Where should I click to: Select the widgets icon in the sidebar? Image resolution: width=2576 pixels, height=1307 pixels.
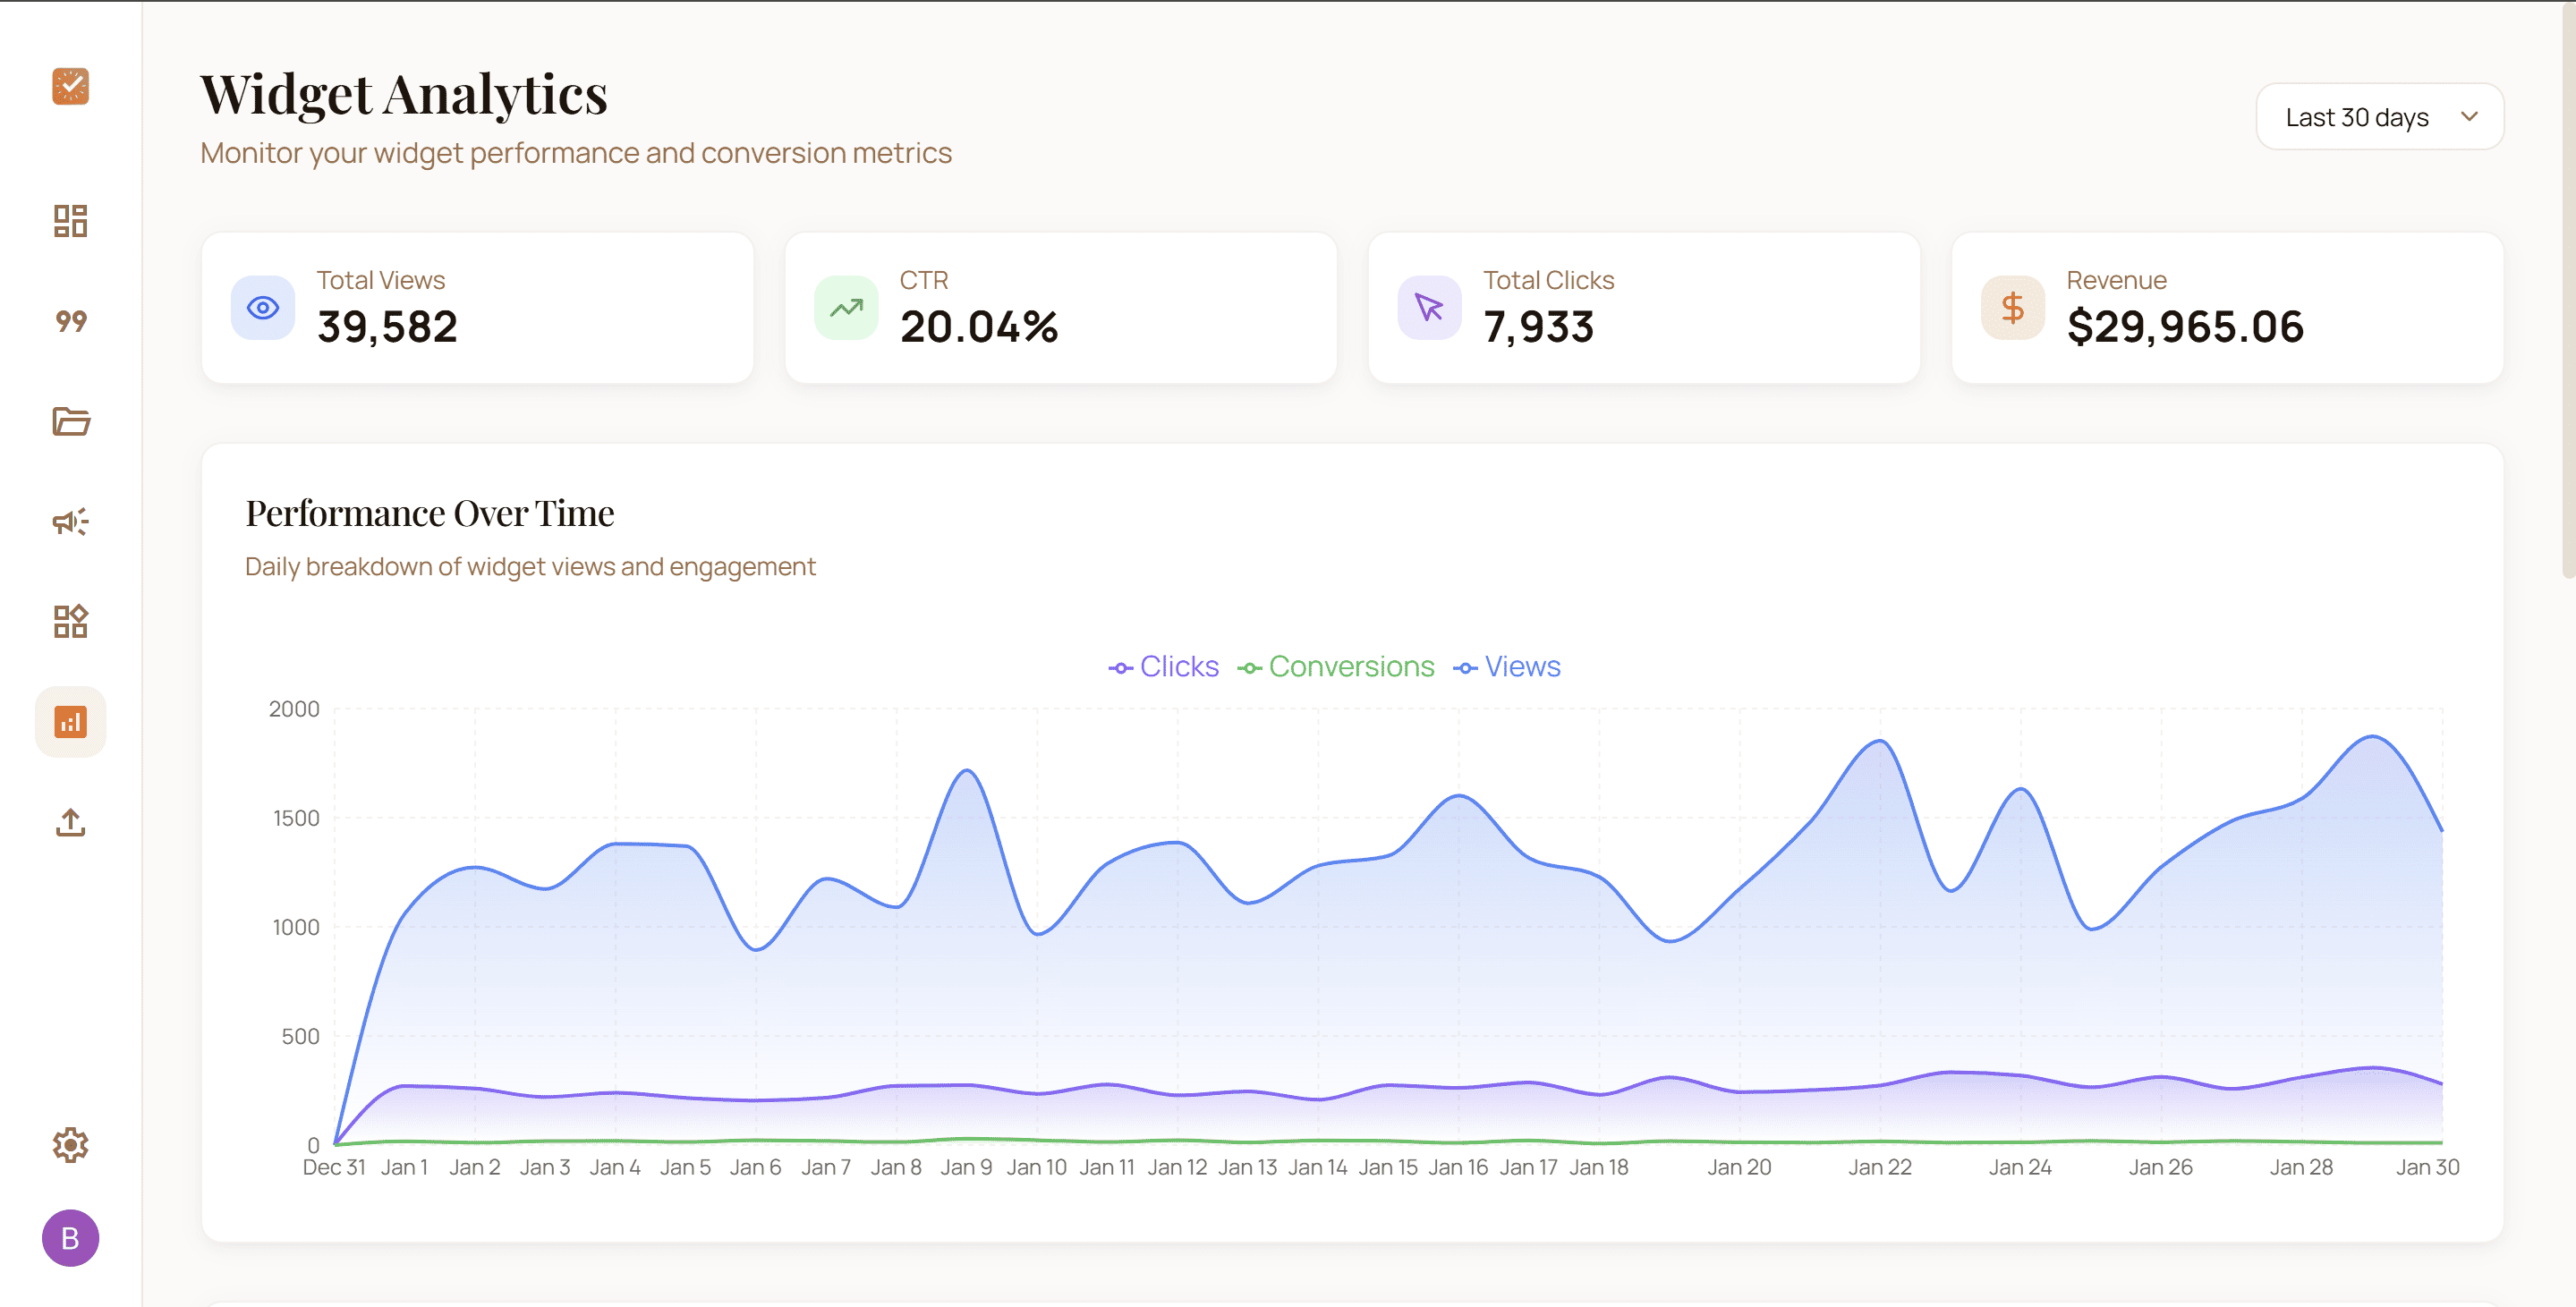pos(70,621)
